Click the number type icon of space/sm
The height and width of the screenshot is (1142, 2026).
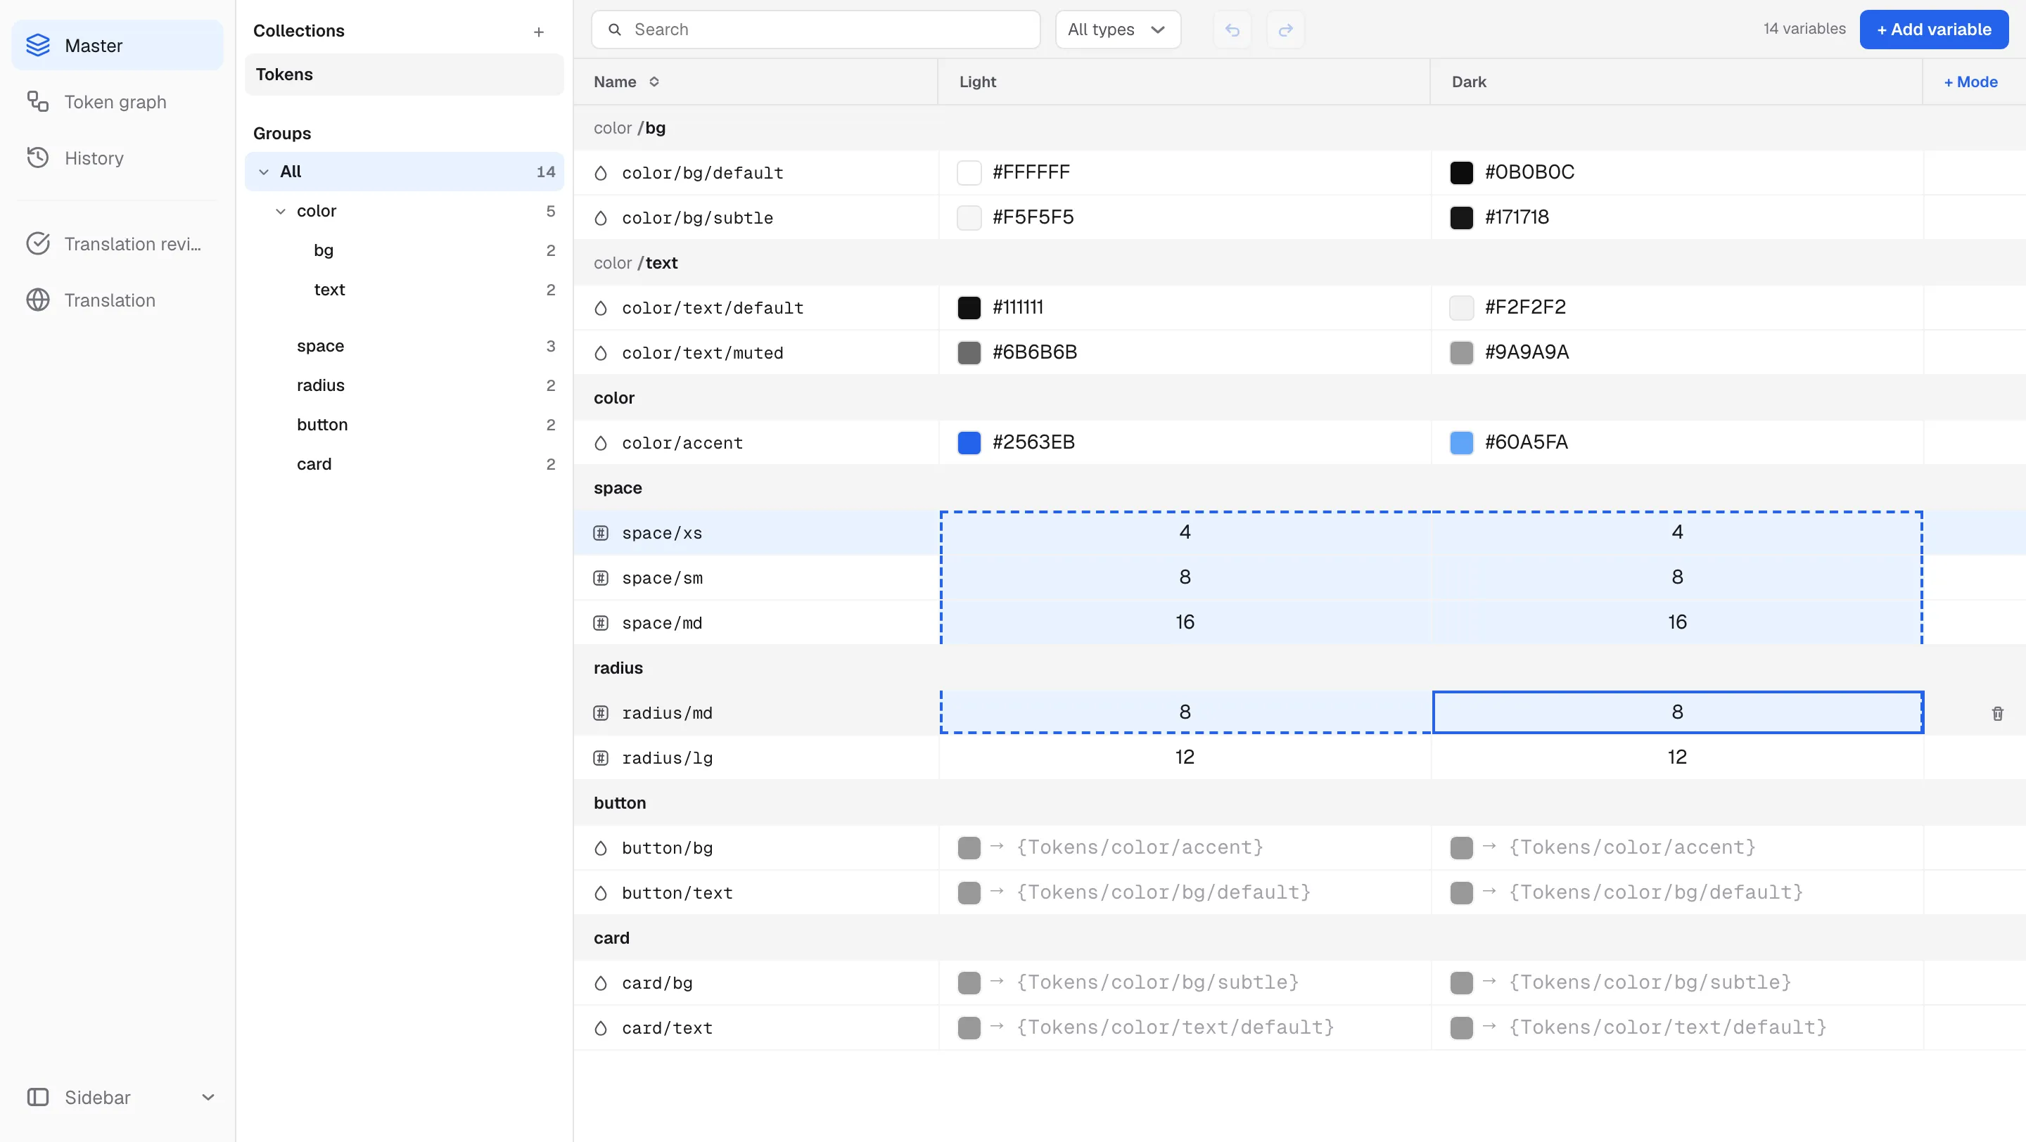click(x=601, y=579)
